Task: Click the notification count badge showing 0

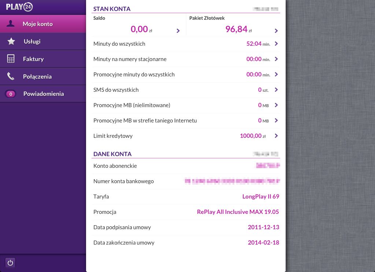Action: pos(11,94)
